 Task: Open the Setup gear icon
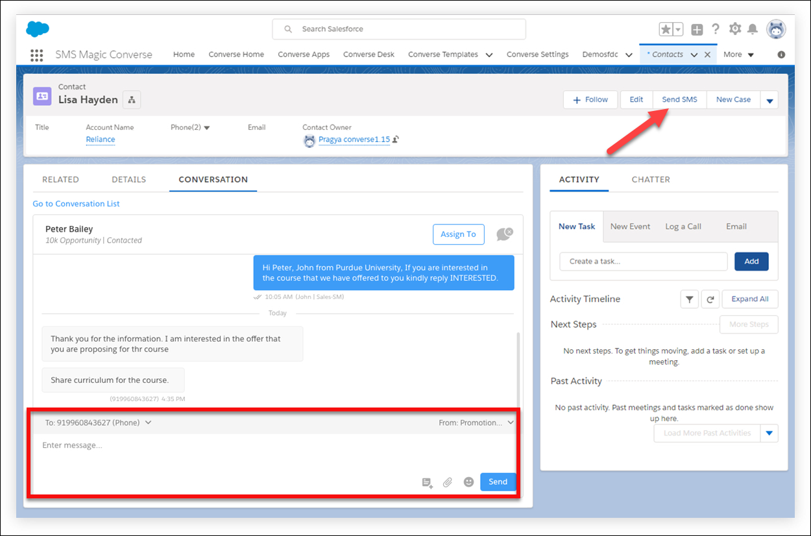pyautogui.click(x=735, y=29)
